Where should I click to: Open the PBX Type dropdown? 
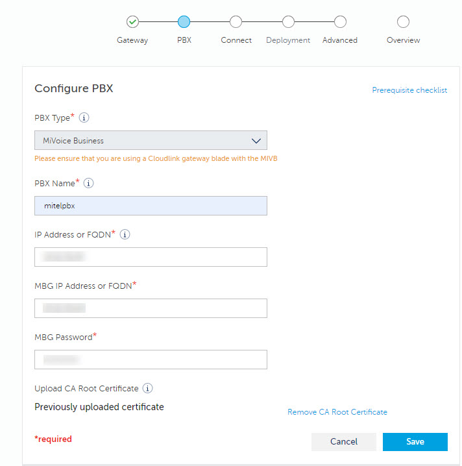151,140
